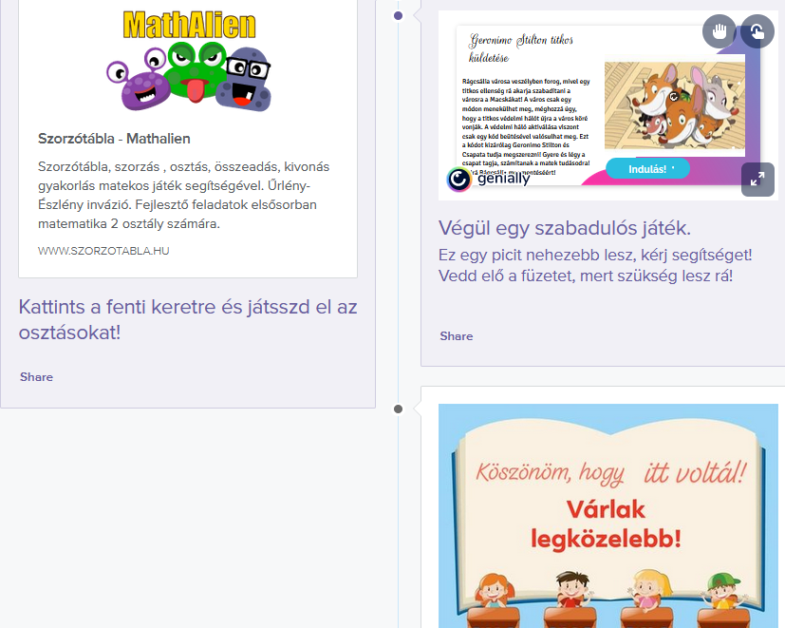The width and height of the screenshot is (785, 628).
Task: Click the Genially logo badge
Action: [488, 179]
